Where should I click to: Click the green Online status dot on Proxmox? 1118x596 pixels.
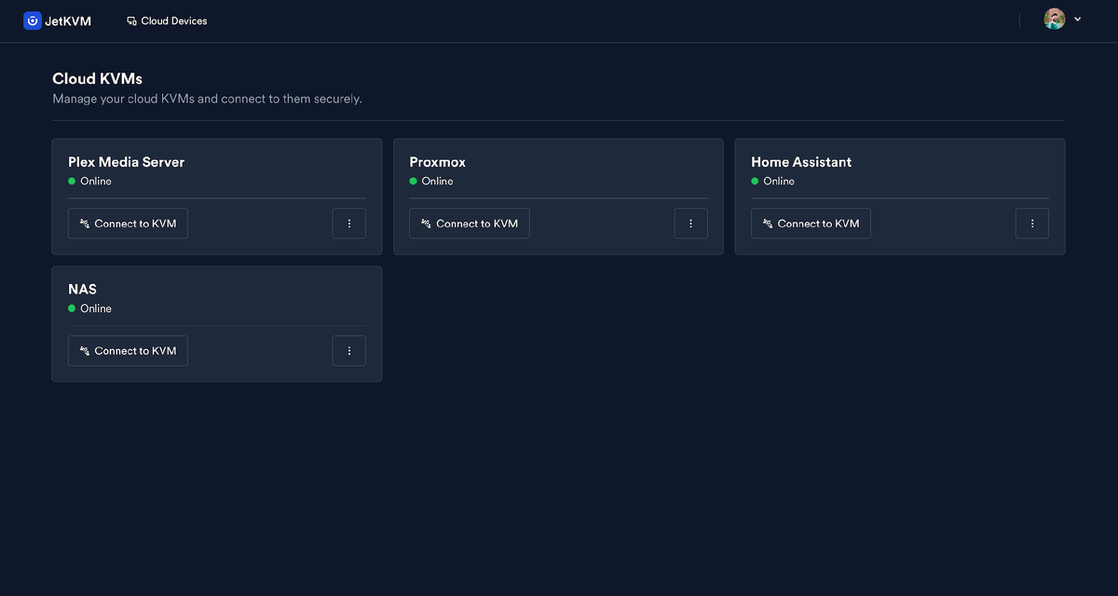413,181
